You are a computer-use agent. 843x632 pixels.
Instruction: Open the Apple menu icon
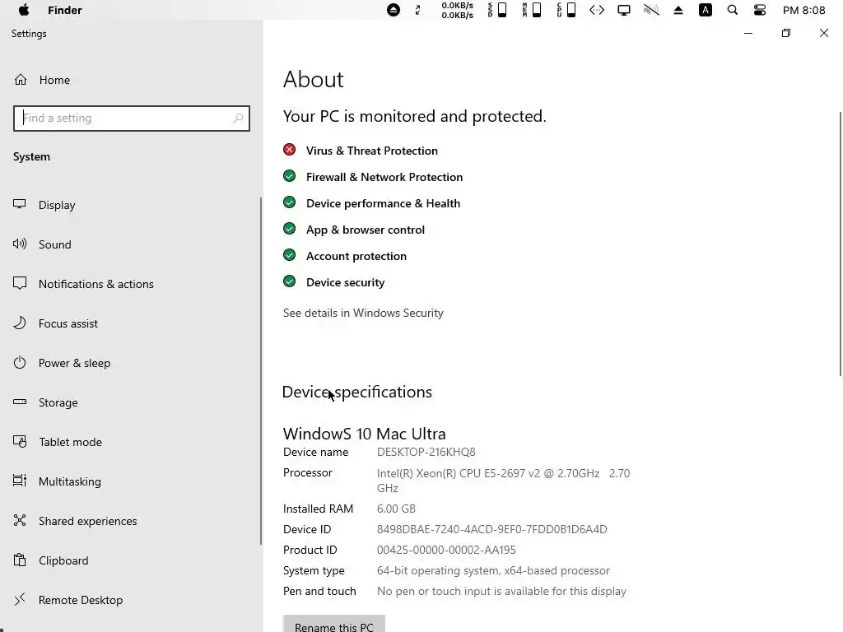[24, 10]
